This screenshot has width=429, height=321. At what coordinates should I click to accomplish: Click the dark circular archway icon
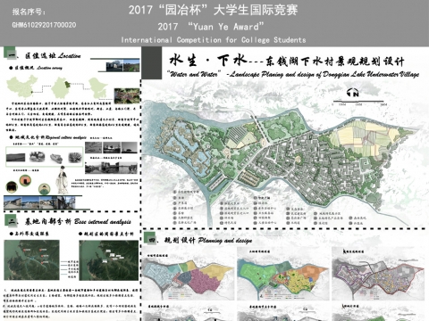[x=12, y=187]
